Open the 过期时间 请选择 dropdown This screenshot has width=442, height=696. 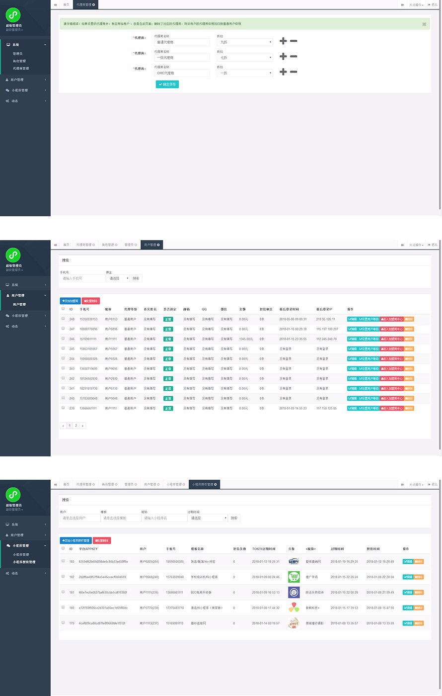click(208, 518)
